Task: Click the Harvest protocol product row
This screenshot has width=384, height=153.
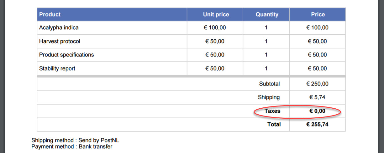Action: 60,41
